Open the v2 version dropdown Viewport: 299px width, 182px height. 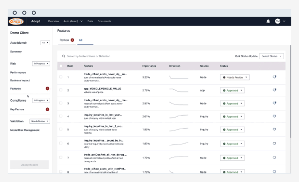click(x=45, y=43)
